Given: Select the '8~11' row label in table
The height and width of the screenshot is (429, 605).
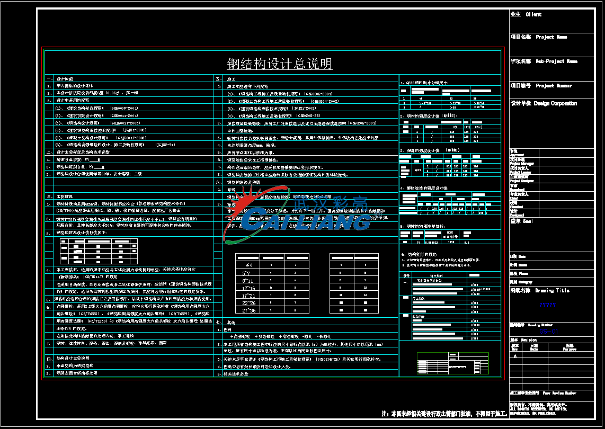Looking at the screenshot, I should [x=247, y=281].
